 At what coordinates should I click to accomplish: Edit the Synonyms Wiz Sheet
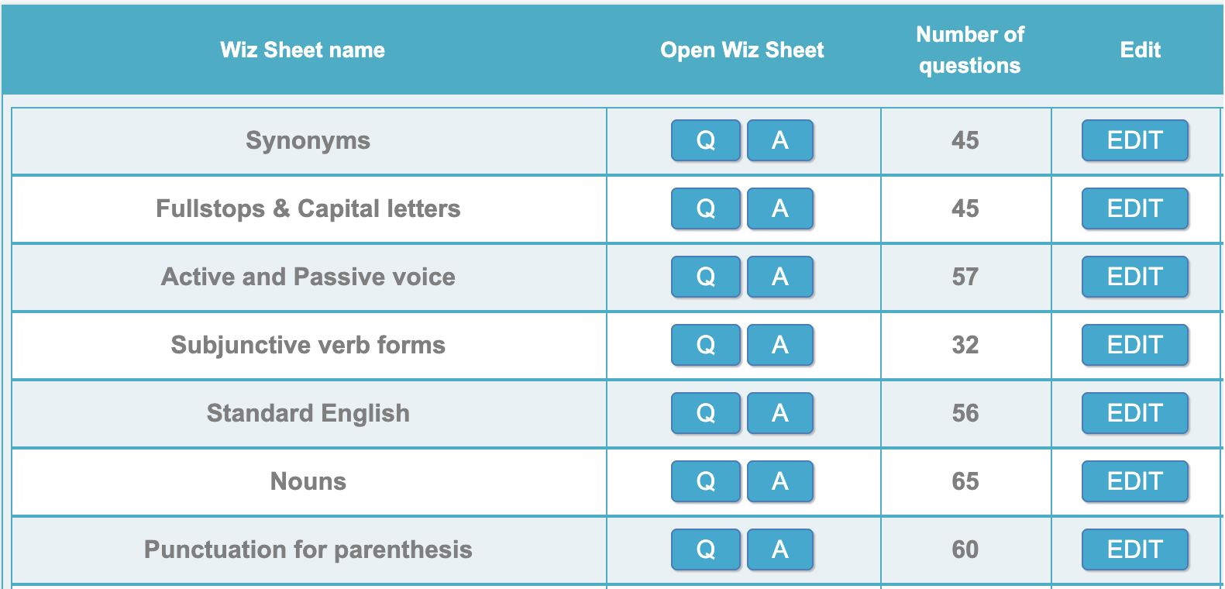point(1135,140)
